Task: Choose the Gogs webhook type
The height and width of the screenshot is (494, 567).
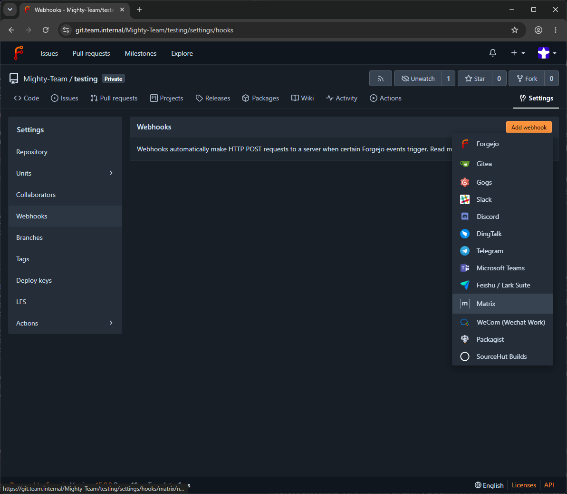Action: 502,182
